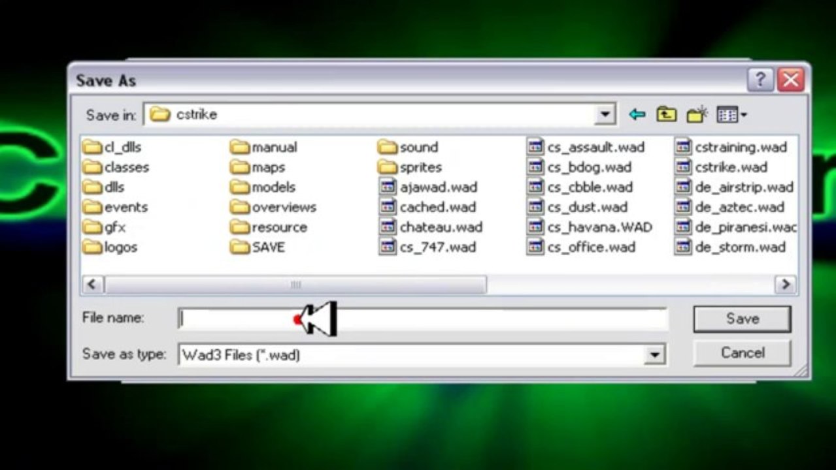836x470 pixels.
Task: Click the de_airstrip.wad file name
Action: (744, 187)
